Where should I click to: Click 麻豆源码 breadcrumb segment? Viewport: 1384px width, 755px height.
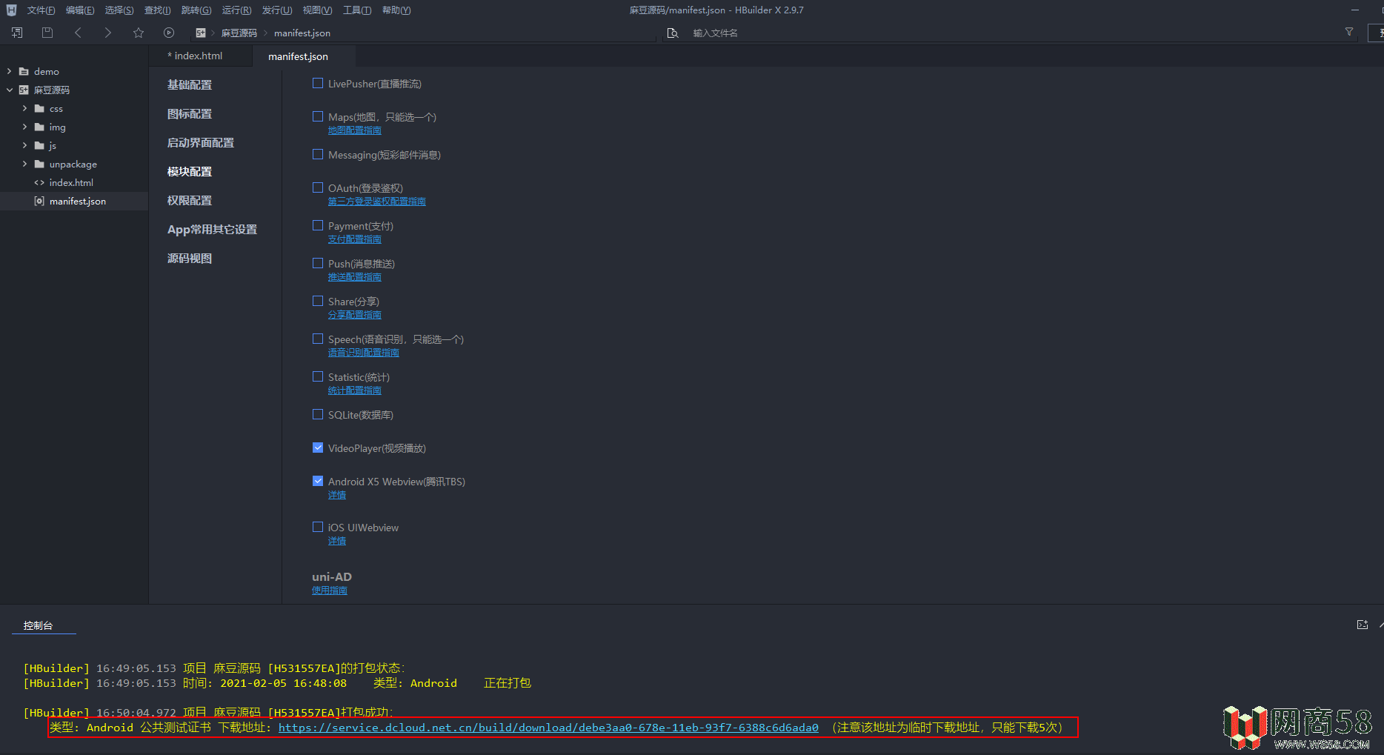coord(239,33)
